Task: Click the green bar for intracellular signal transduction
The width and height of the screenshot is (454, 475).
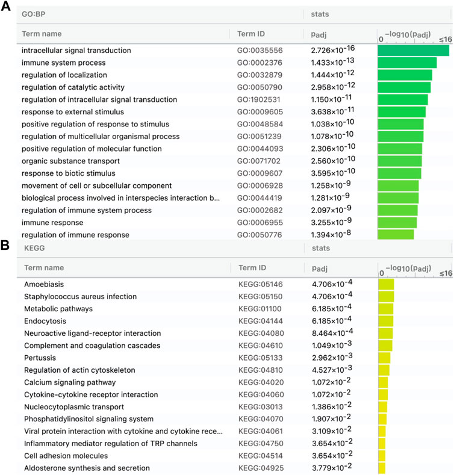Action: click(x=414, y=51)
